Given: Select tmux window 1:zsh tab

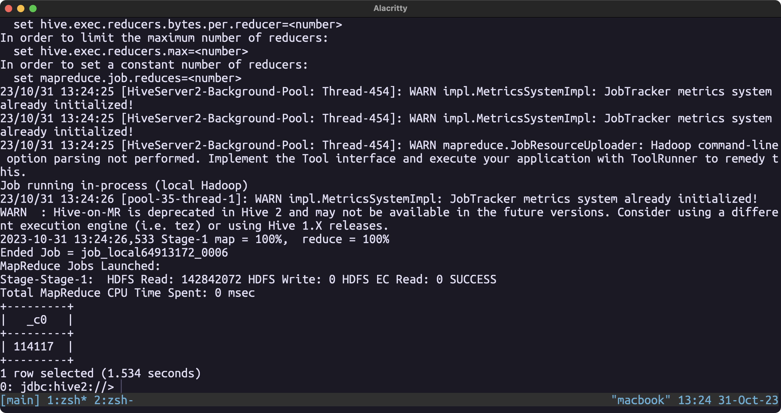Looking at the screenshot, I should tap(67, 400).
